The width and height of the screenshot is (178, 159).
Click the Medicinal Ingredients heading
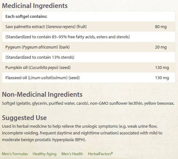[35, 6]
